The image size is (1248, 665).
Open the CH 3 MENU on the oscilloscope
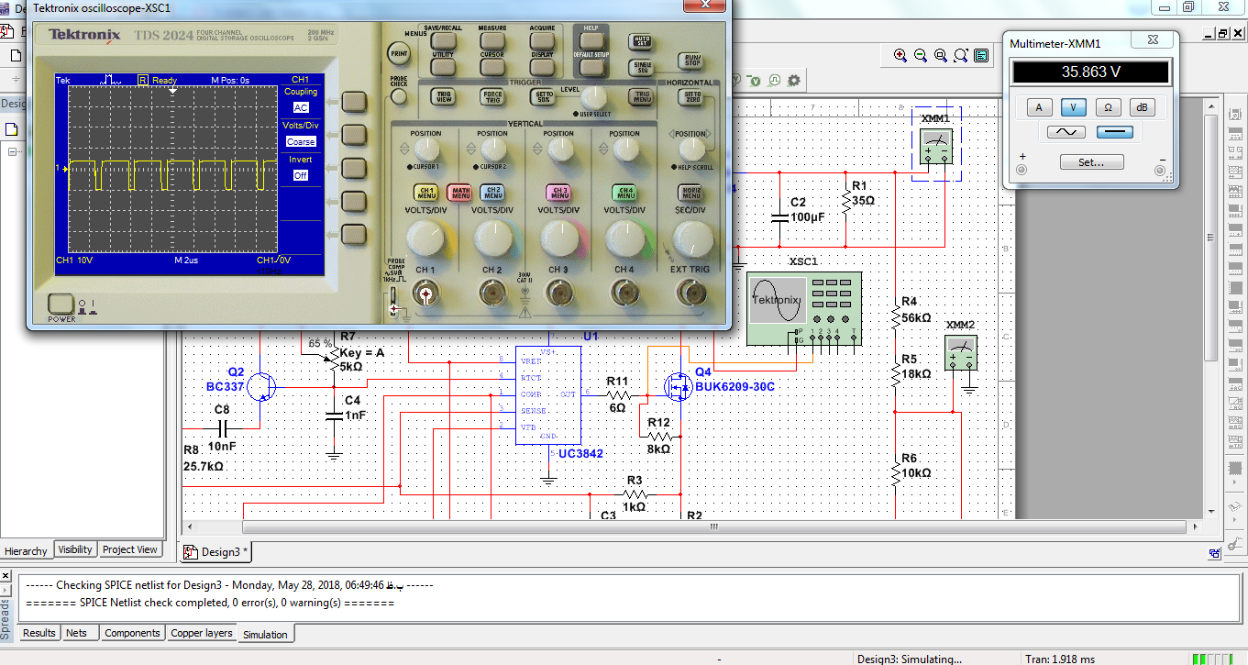pyautogui.click(x=558, y=192)
